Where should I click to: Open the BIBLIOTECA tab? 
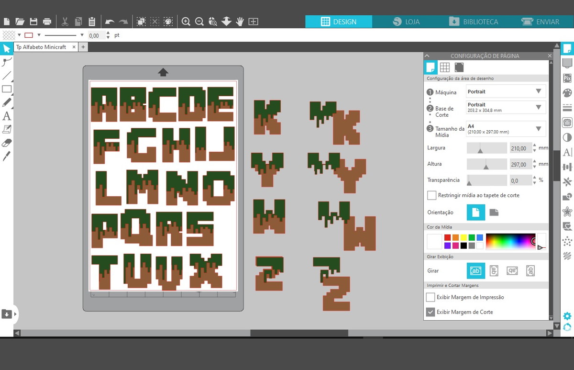click(473, 22)
